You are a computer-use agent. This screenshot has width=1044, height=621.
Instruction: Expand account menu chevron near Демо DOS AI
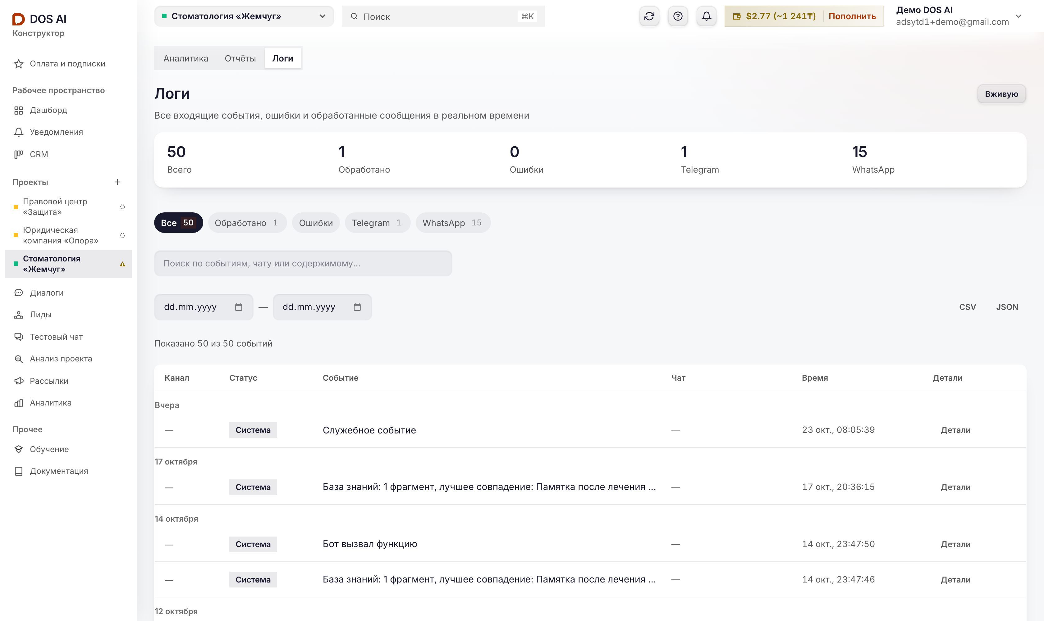pos(1019,16)
